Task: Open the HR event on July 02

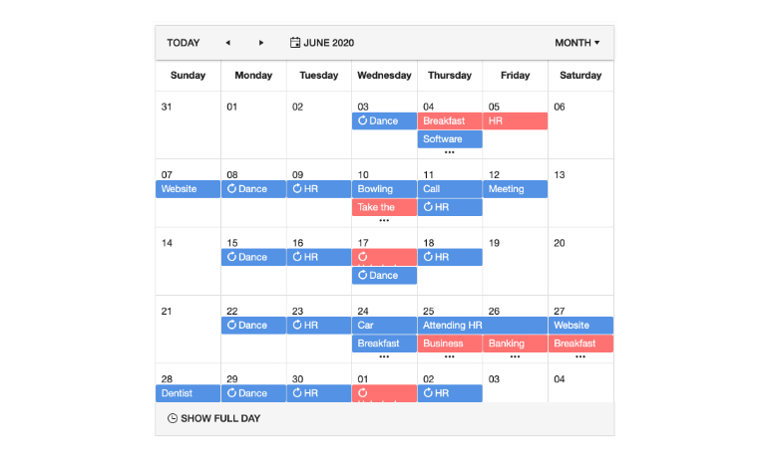Action: (450, 393)
